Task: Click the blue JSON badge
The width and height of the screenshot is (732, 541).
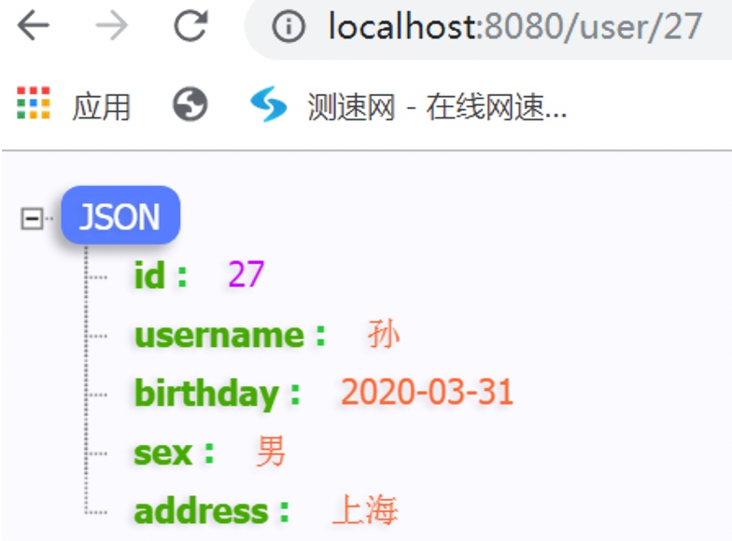Action: click(x=120, y=215)
